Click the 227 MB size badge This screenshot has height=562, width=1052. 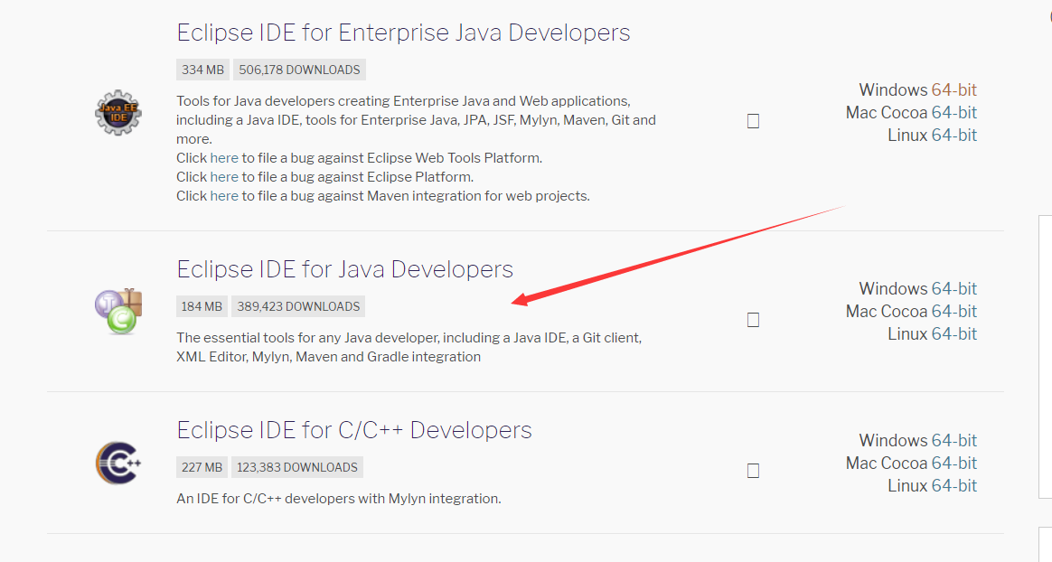202,467
